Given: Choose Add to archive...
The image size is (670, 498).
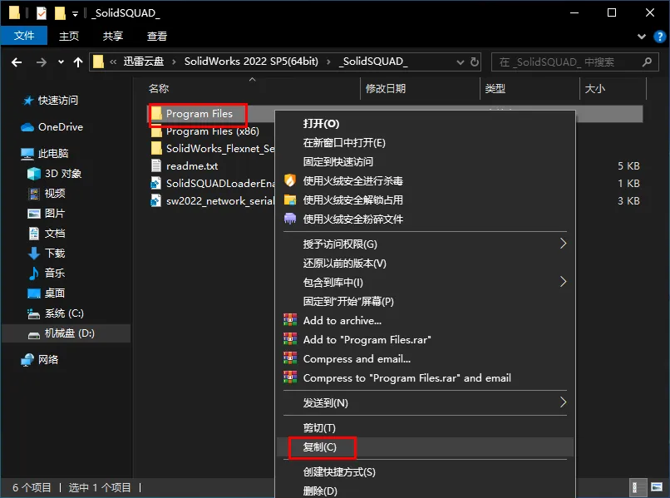Looking at the screenshot, I should (x=426, y=321).
